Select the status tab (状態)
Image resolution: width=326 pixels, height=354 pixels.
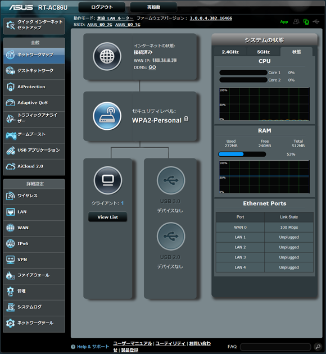(x=296, y=52)
